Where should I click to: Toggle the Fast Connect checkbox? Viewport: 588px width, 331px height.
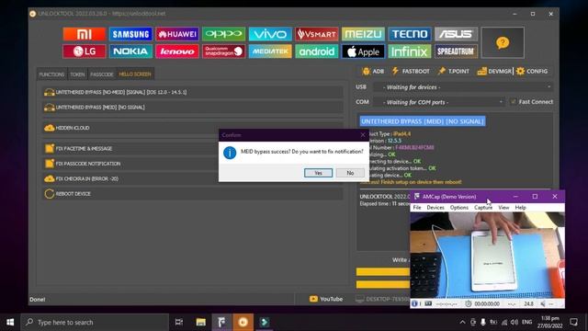click(x=514, y=102)
